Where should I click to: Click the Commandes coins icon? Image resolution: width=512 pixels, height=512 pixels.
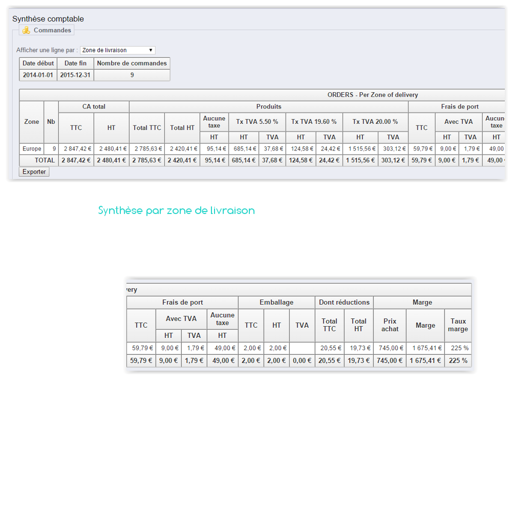[26, 30]
